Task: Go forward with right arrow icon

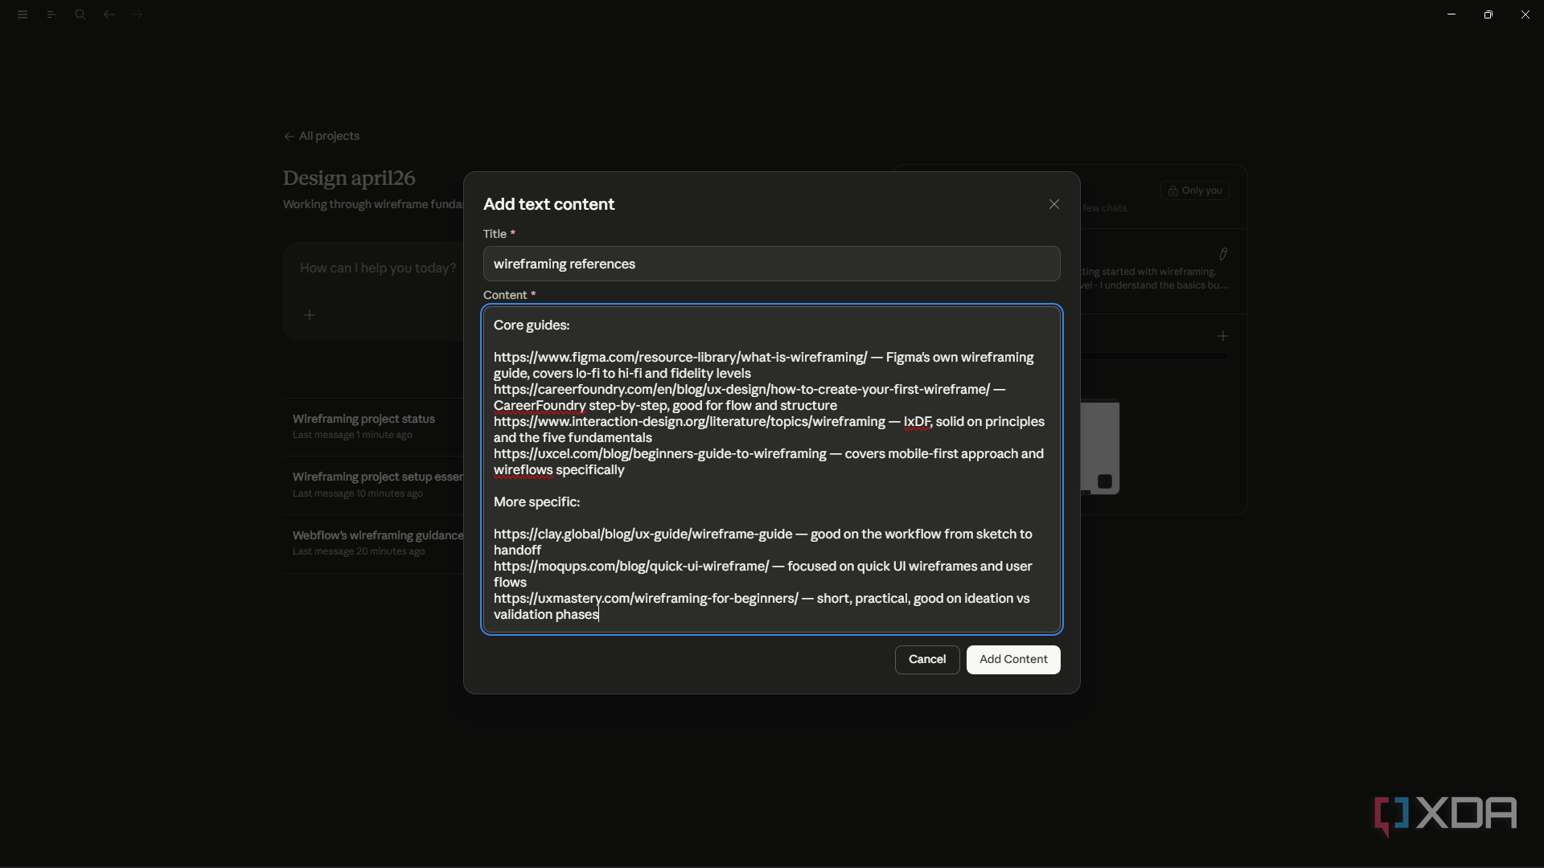Action: pos(138,14)
